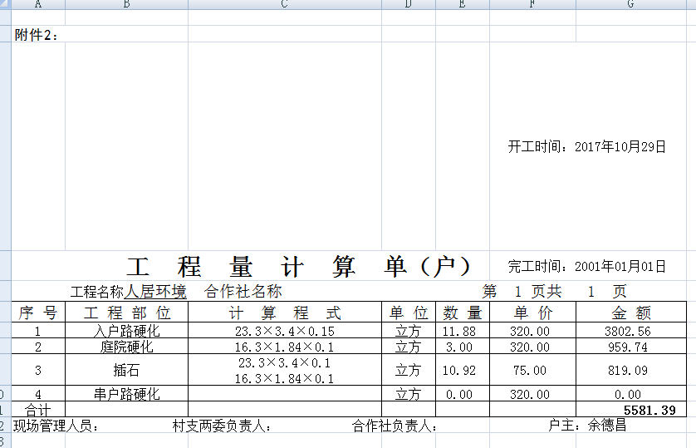Select header cell 序号
The height and width of the screenshot is (448, 696).
coord(38,313)
